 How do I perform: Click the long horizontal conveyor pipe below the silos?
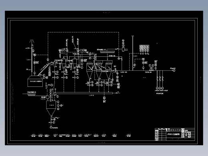tap(84, 93)
